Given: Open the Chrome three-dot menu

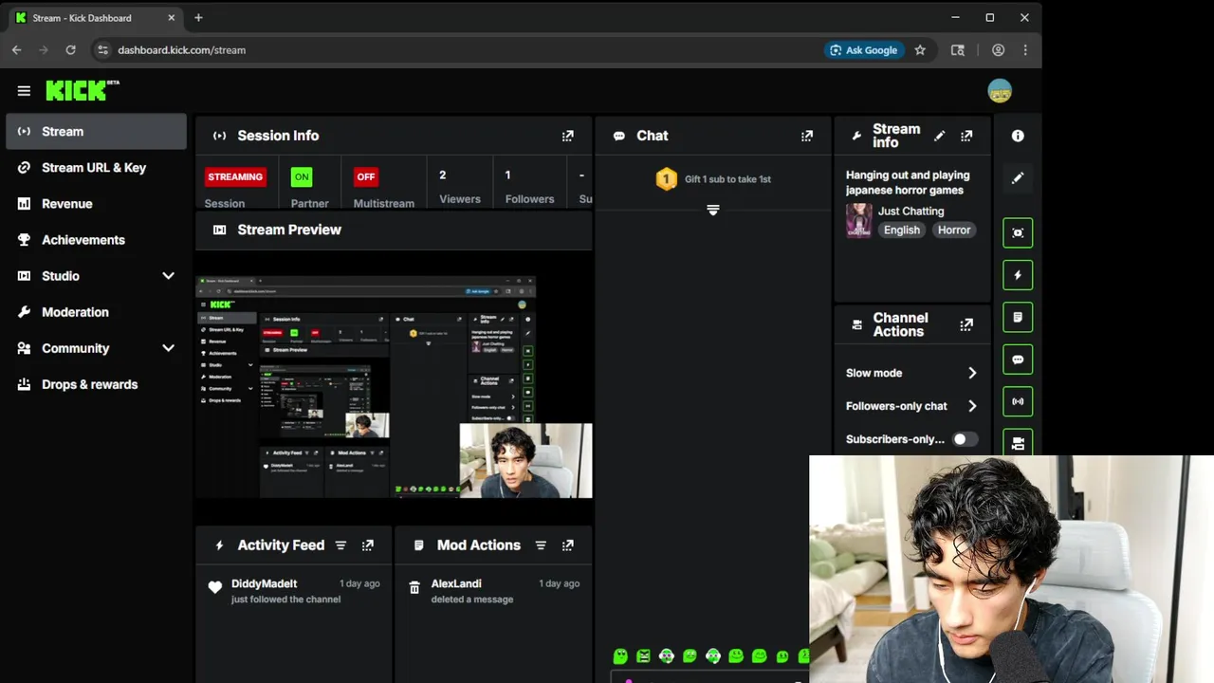Looking at the screenshot, I should (1025, 50).
